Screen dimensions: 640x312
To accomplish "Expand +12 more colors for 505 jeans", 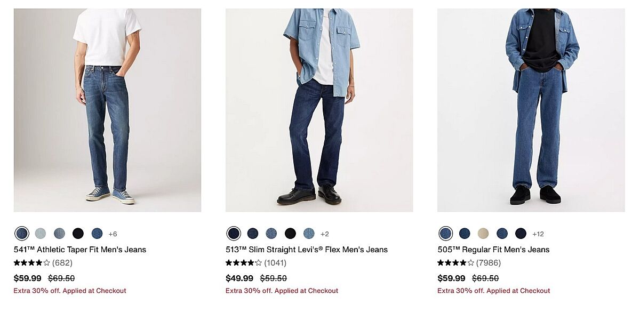I will pos(538,234).
